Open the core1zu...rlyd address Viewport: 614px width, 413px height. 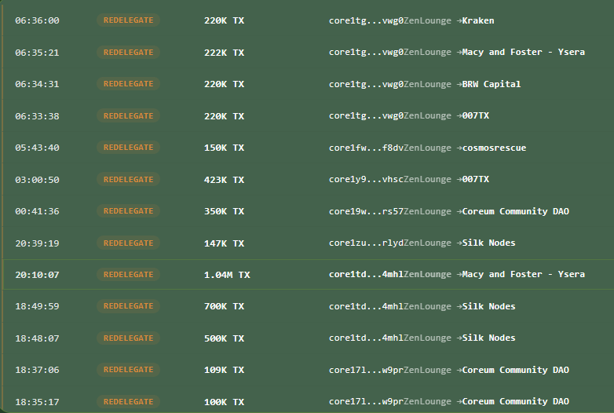[x=366, y=243]
